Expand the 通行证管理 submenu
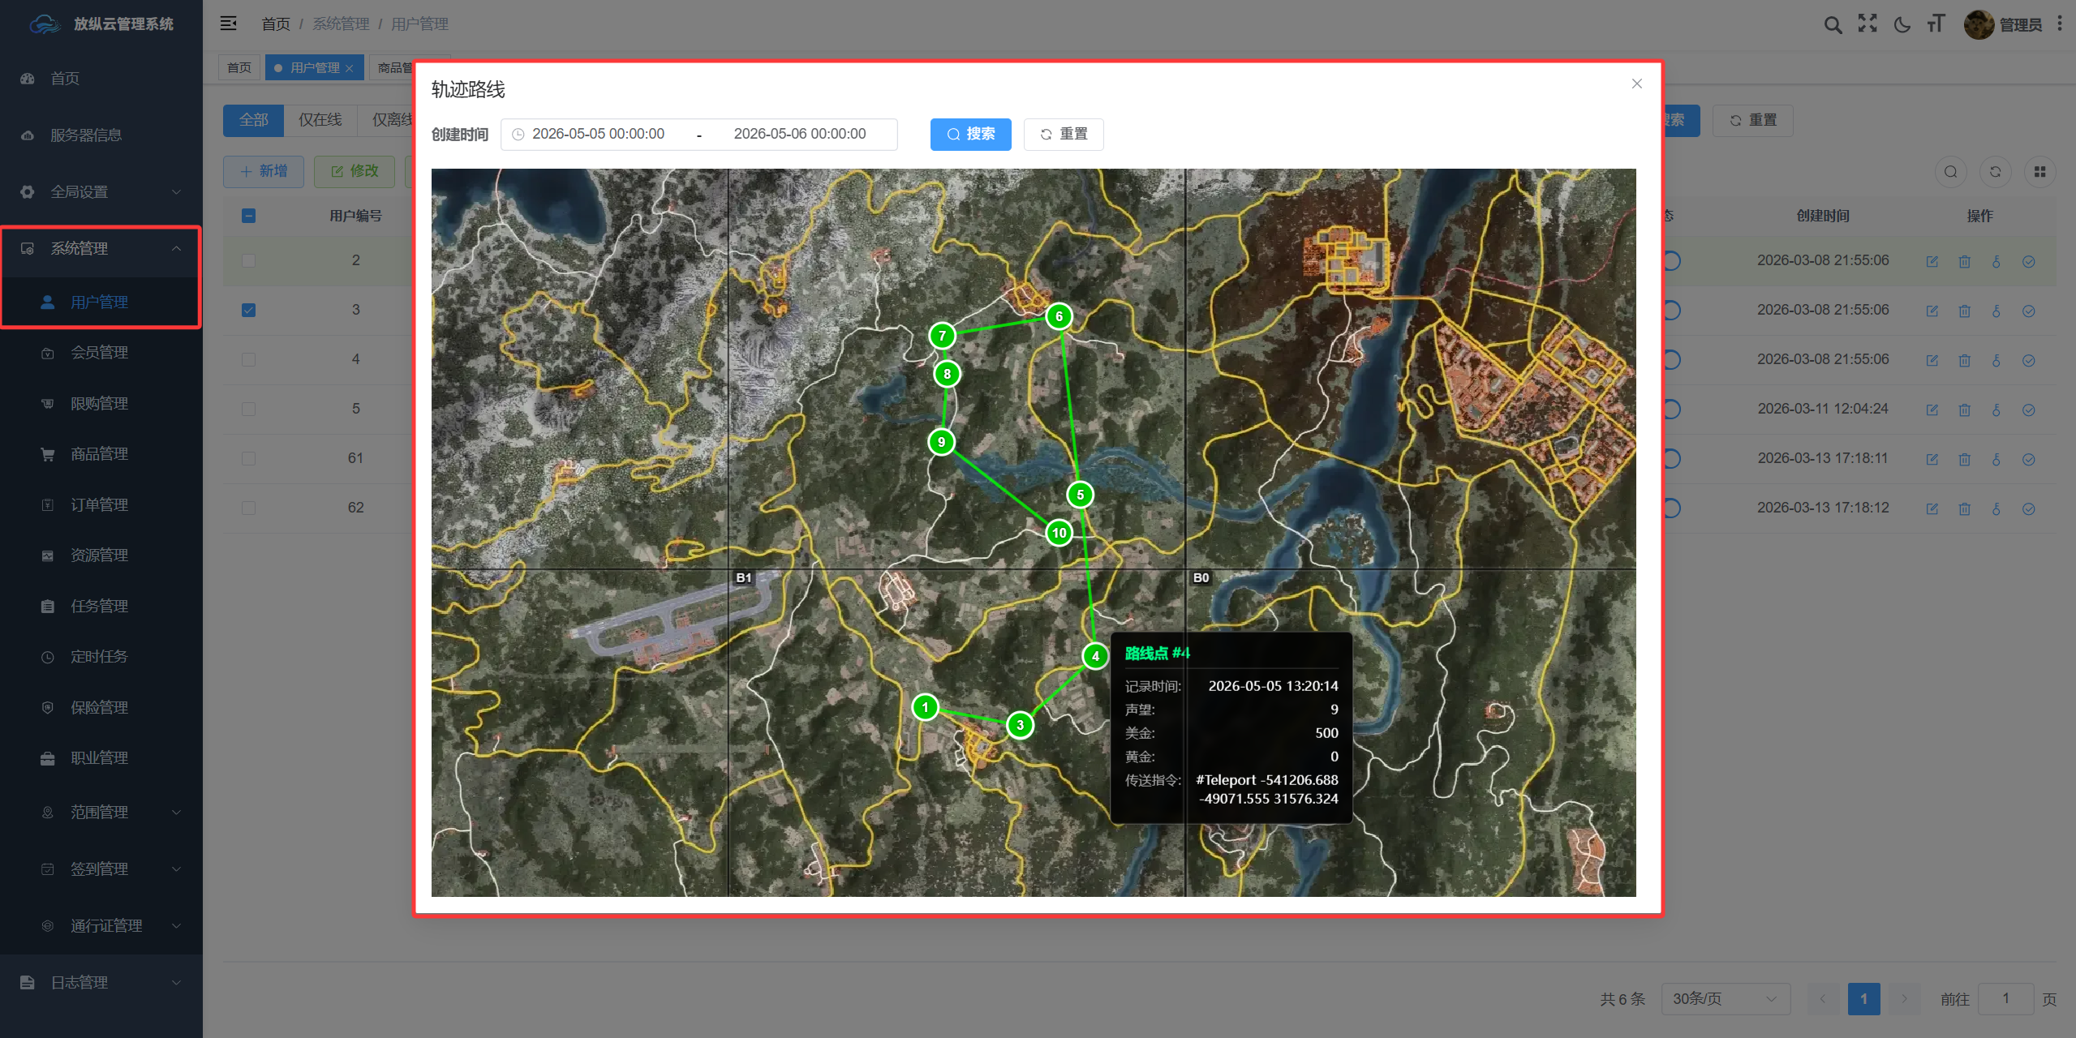 click(x=101, y=926)
